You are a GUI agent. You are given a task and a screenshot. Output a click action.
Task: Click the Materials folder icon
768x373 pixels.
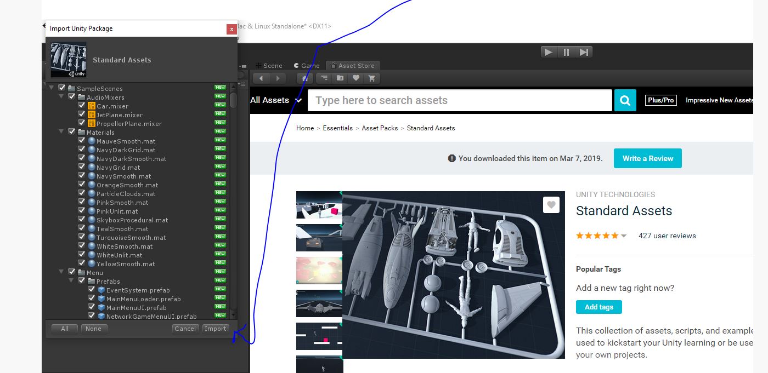tap(82, 133)
